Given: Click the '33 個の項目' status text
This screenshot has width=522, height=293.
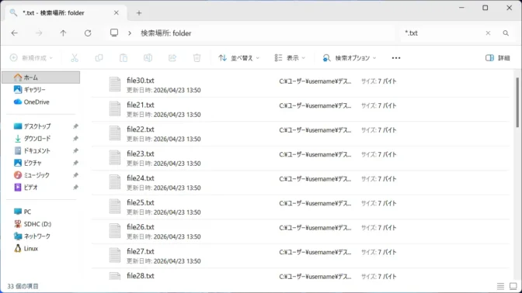Looking at the screenshot, I should [x=23, y=286].
